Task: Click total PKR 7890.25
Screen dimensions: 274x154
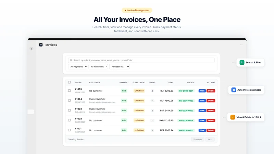Action: [x=166, y=101]
